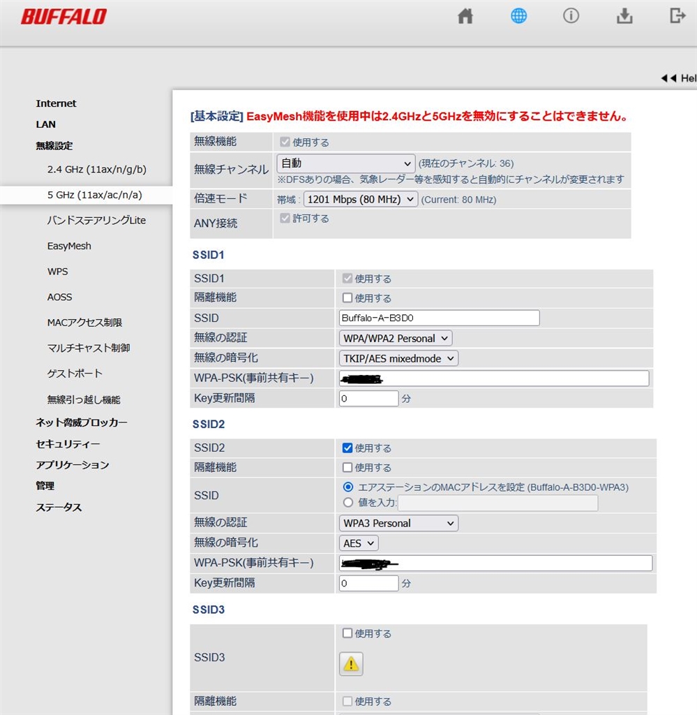Open MACアクセス制限 page
Screen dimensions: 697x715
click(x=84, y=323)
